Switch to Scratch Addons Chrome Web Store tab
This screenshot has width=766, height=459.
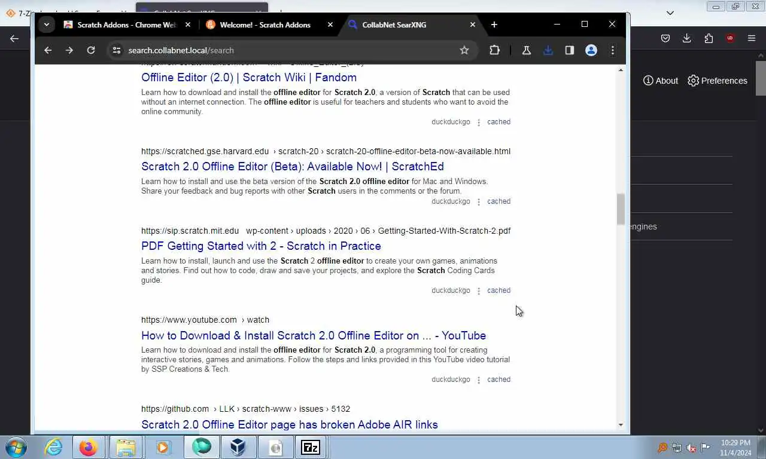(128, 25)
